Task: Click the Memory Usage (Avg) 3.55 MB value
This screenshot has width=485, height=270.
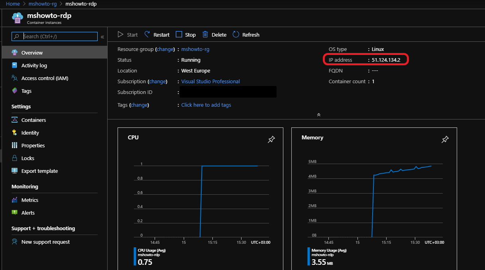Action: [x=323, y=262]
